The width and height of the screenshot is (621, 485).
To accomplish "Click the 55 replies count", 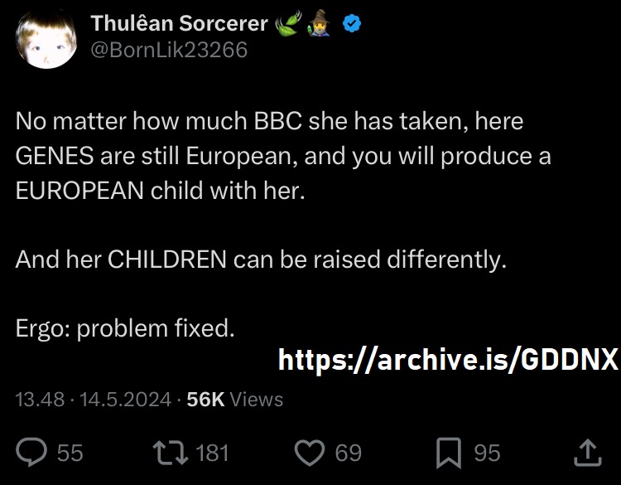I will coord(70,453).
